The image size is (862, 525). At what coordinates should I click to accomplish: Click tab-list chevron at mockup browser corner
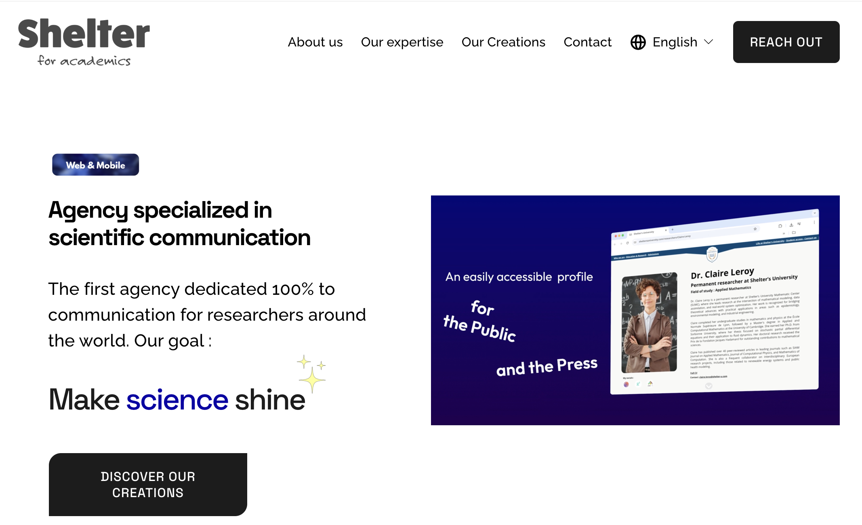[x=814, y=213]
